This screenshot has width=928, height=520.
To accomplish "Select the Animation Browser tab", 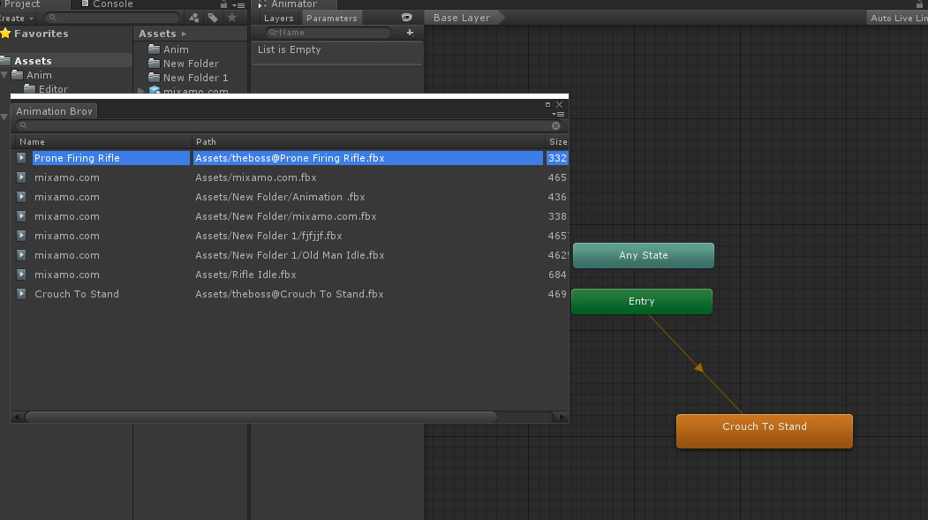I will (54, 111).
